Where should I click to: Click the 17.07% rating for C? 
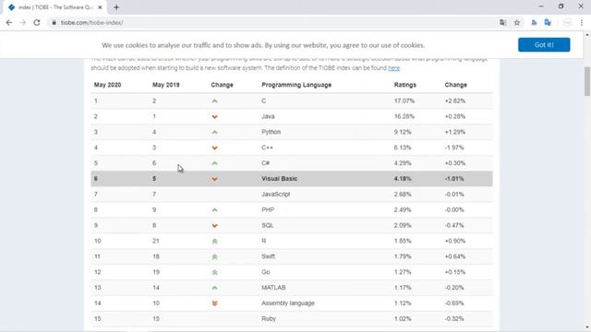tap(404, 101)
